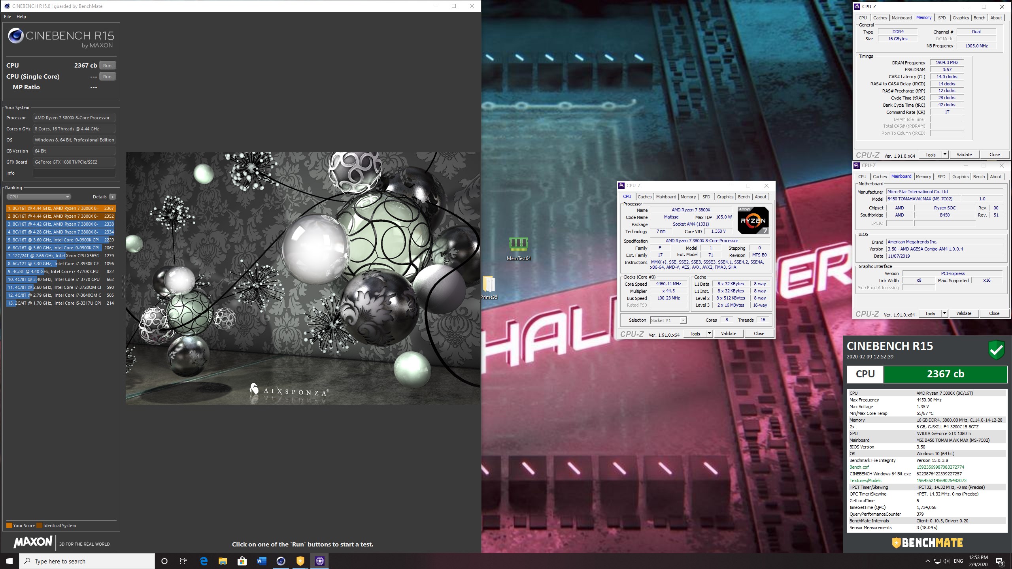Image resolution: width=1012 pixels, height=569 pixels.
Task: Switch to Caches tab in CPU-Z CPU window
Action: (644, 197)
